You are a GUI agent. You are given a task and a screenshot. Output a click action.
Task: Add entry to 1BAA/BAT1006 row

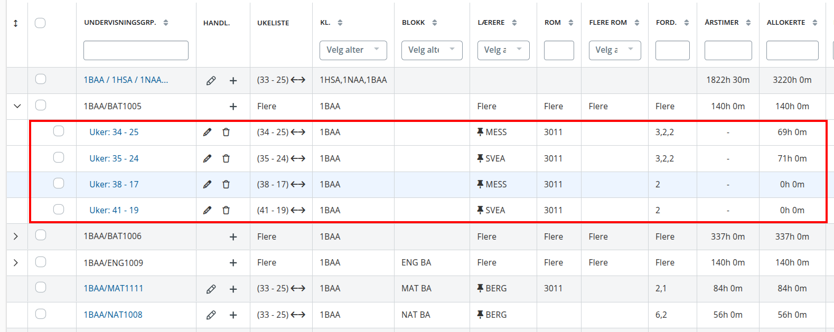click(233, 237)
